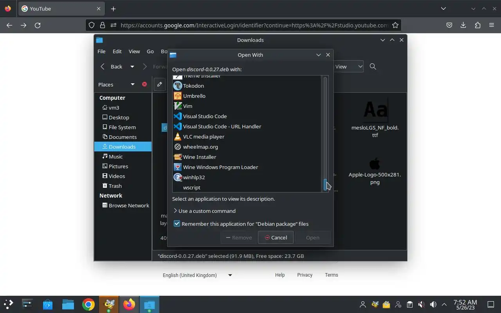This screenshot has width=501, height=313.
Task: Expand Use a custom command
Action: (x=204, y=211)
